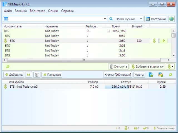Open the Файл menu
The width and height of the screenshot is (178, 133).
coord(8,11)
